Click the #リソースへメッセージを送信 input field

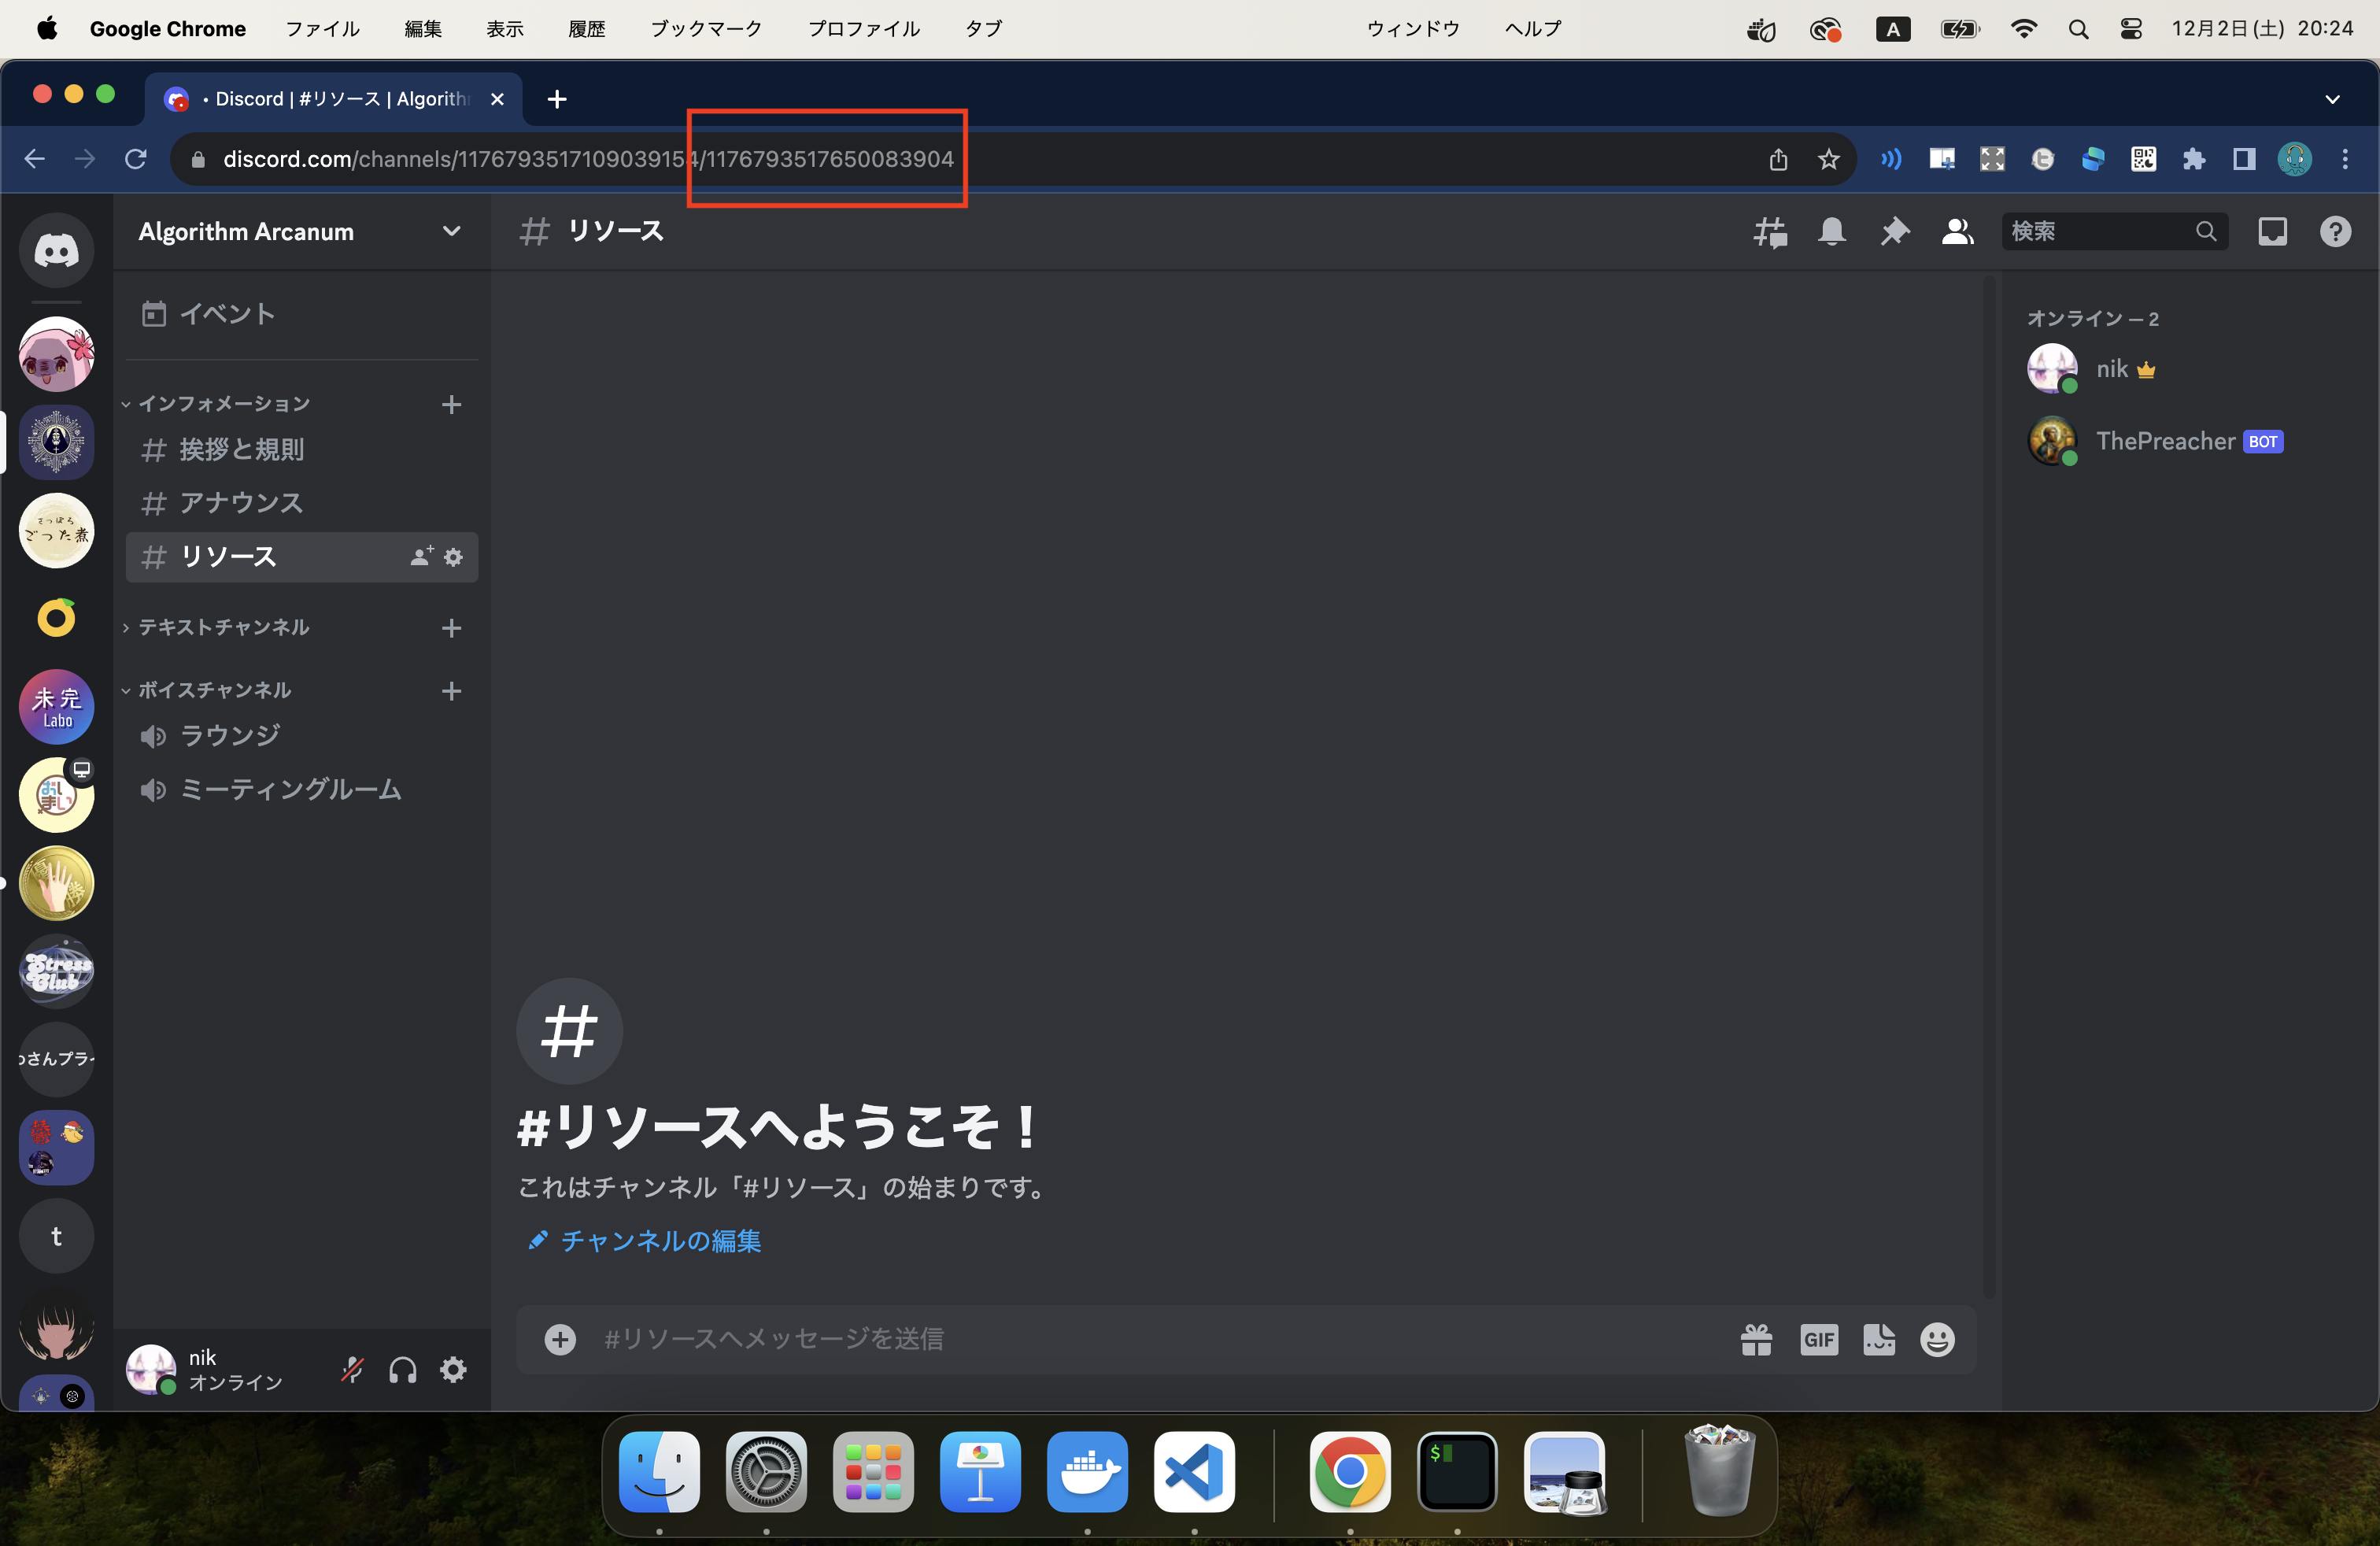click(x=1100, y=1340)
